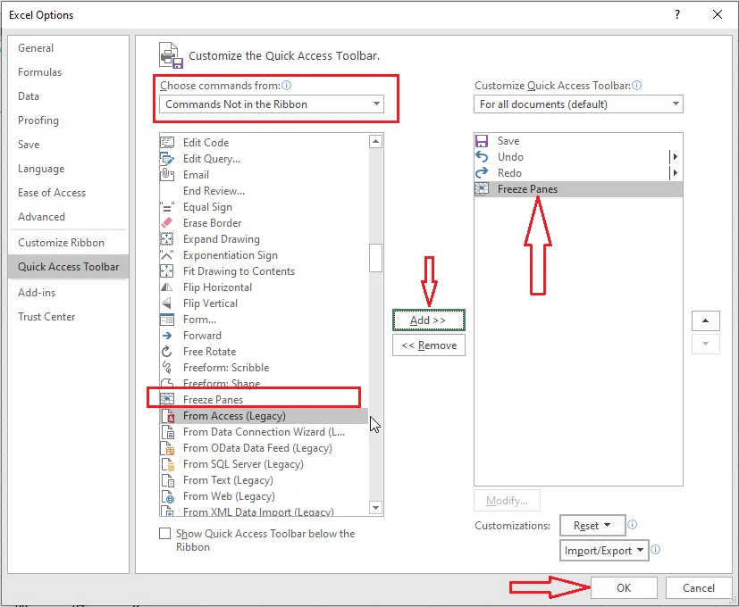
Task: Click the Free Rotate icon
Action: coord(167,352)
